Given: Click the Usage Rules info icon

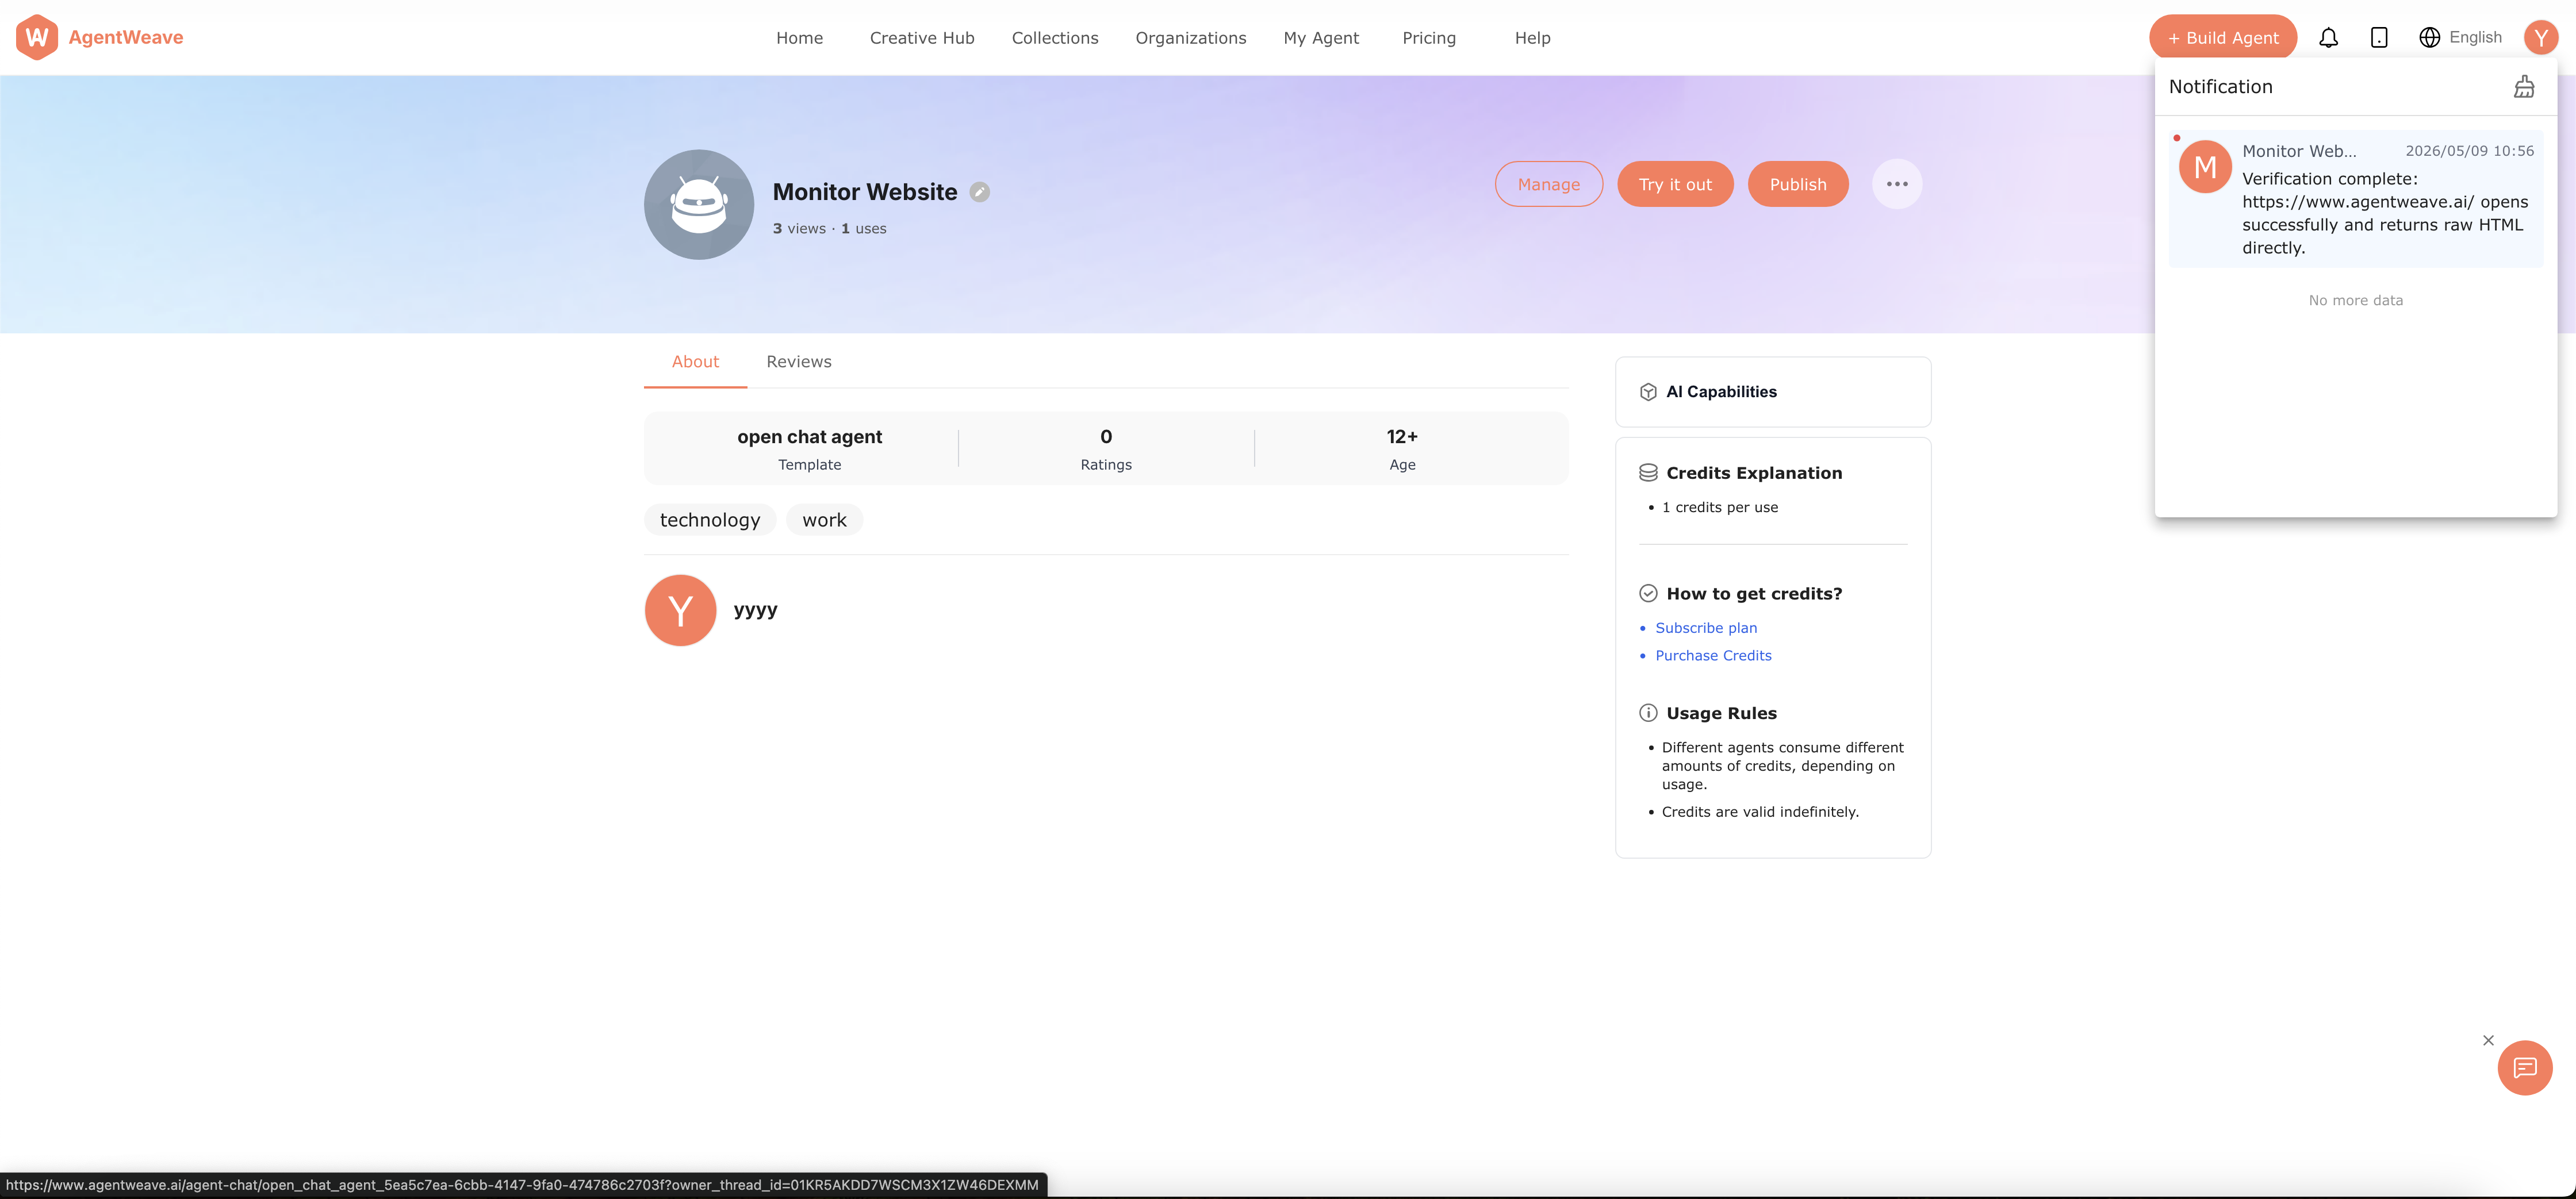Looking at the screenshot, I should (1648, 713).
